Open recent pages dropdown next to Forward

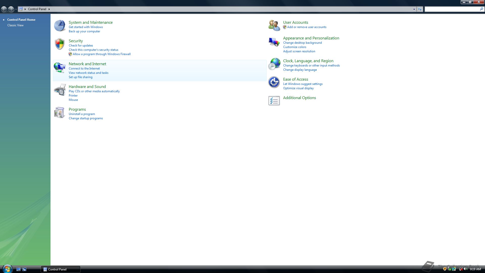(16, 9)
